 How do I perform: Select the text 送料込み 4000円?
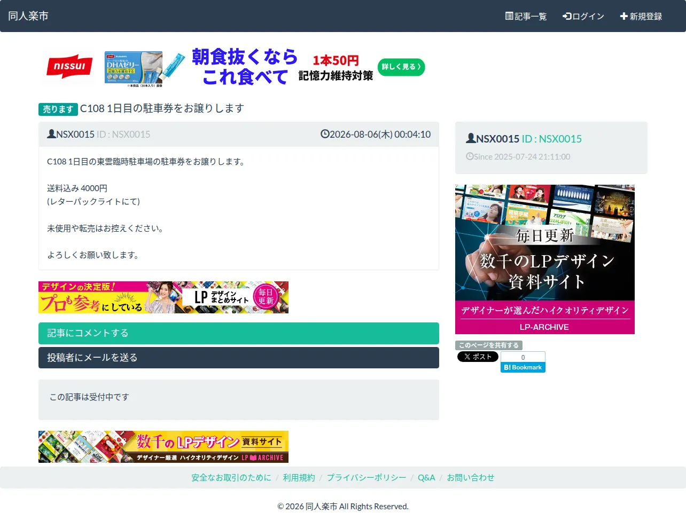pos(77,188)
